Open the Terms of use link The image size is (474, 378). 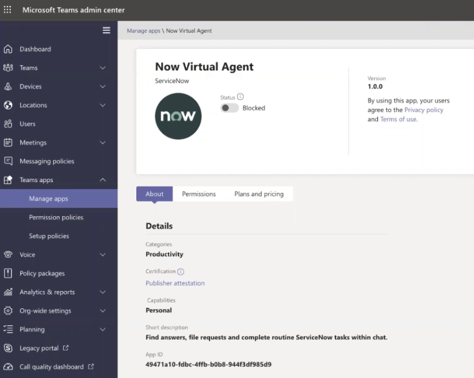pos(399,119)
